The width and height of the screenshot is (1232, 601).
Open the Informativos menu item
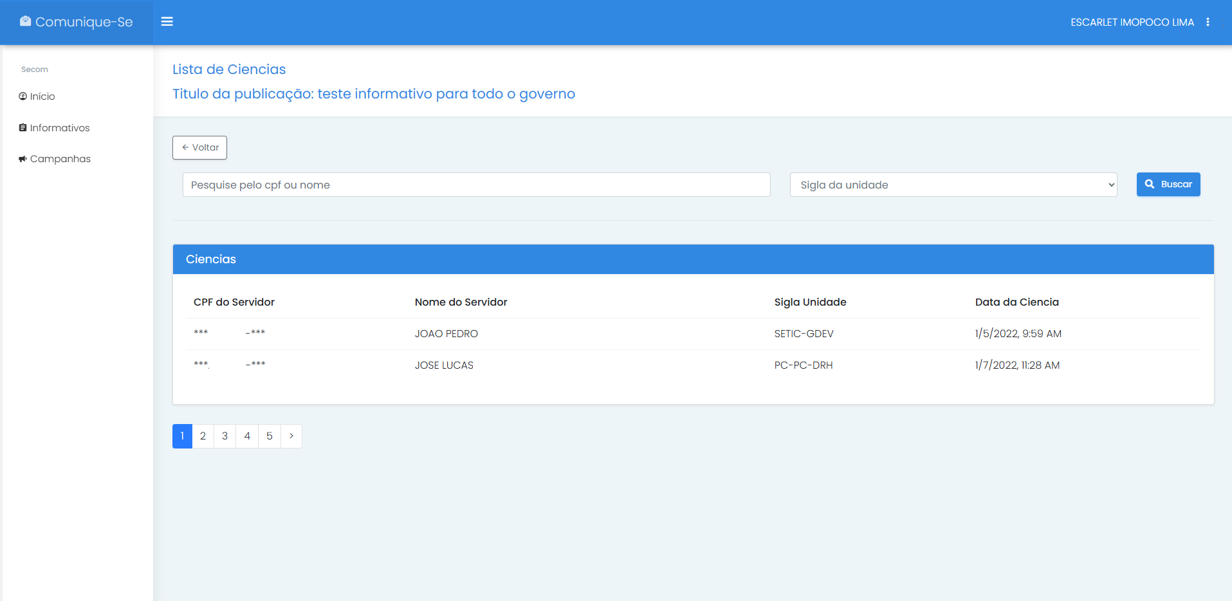[59, 128]
